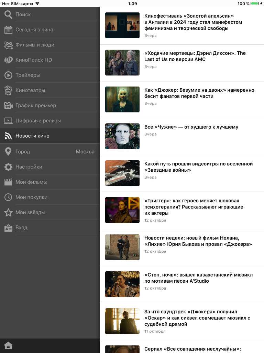
Task: Open article about «Золотой апельсин» film festival
Action: (x=182, y=26)
